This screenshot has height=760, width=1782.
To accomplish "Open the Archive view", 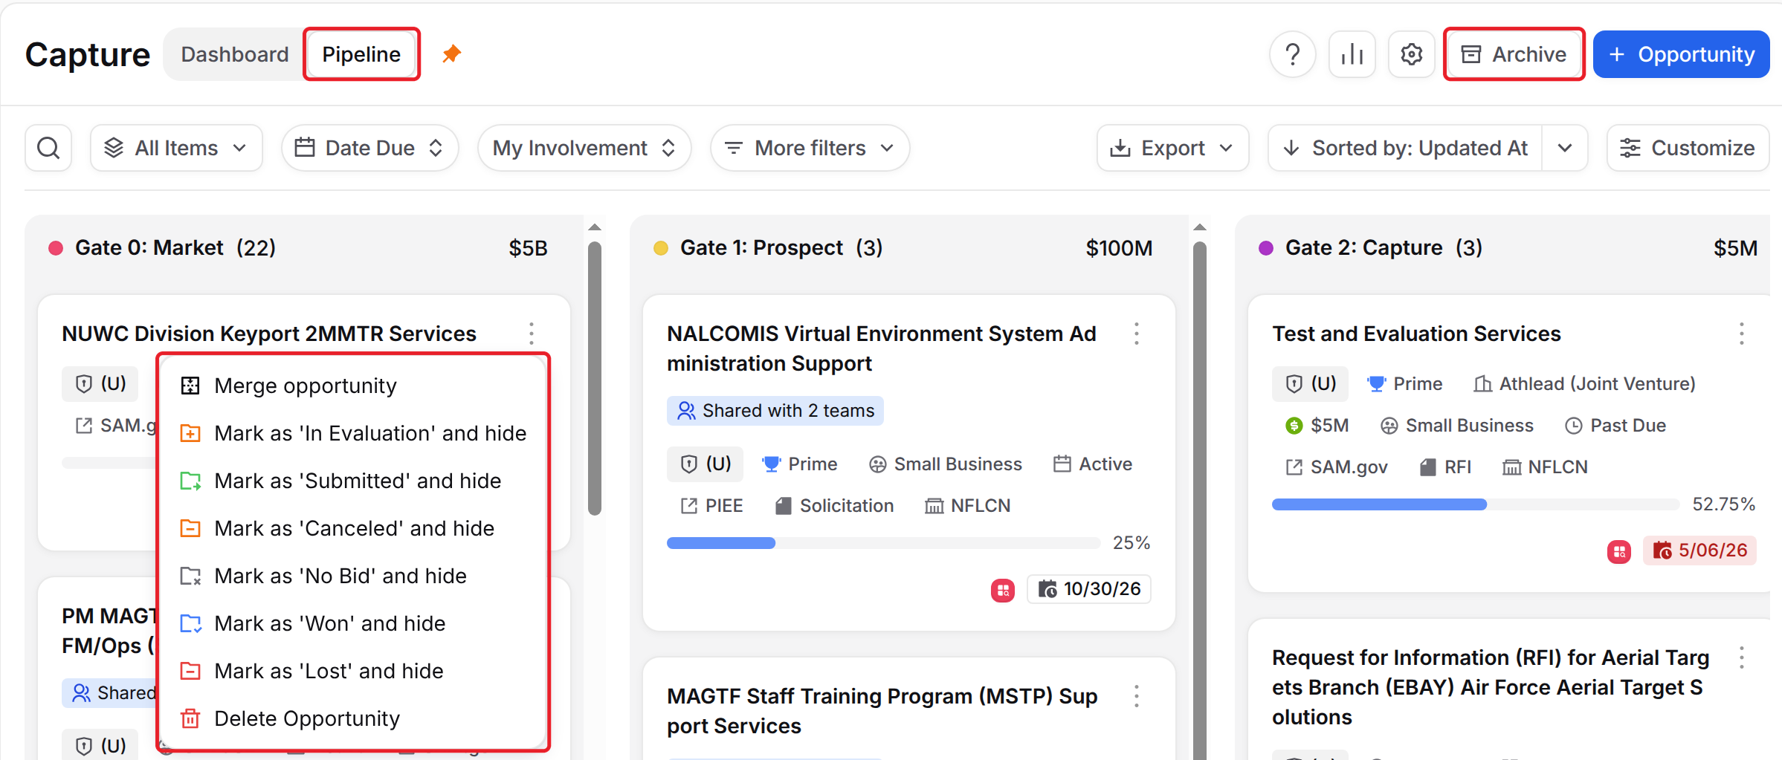I will click(1514, 54).
